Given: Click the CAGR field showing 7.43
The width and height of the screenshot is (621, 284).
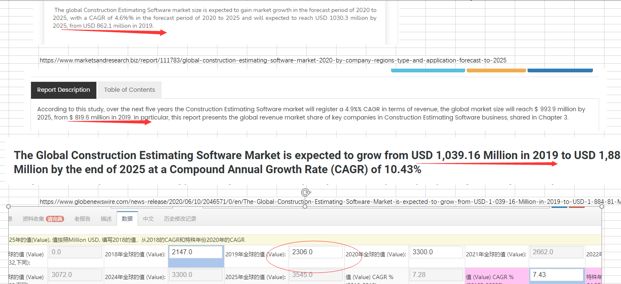Looking at the screenshot, I should pos(557,274).
